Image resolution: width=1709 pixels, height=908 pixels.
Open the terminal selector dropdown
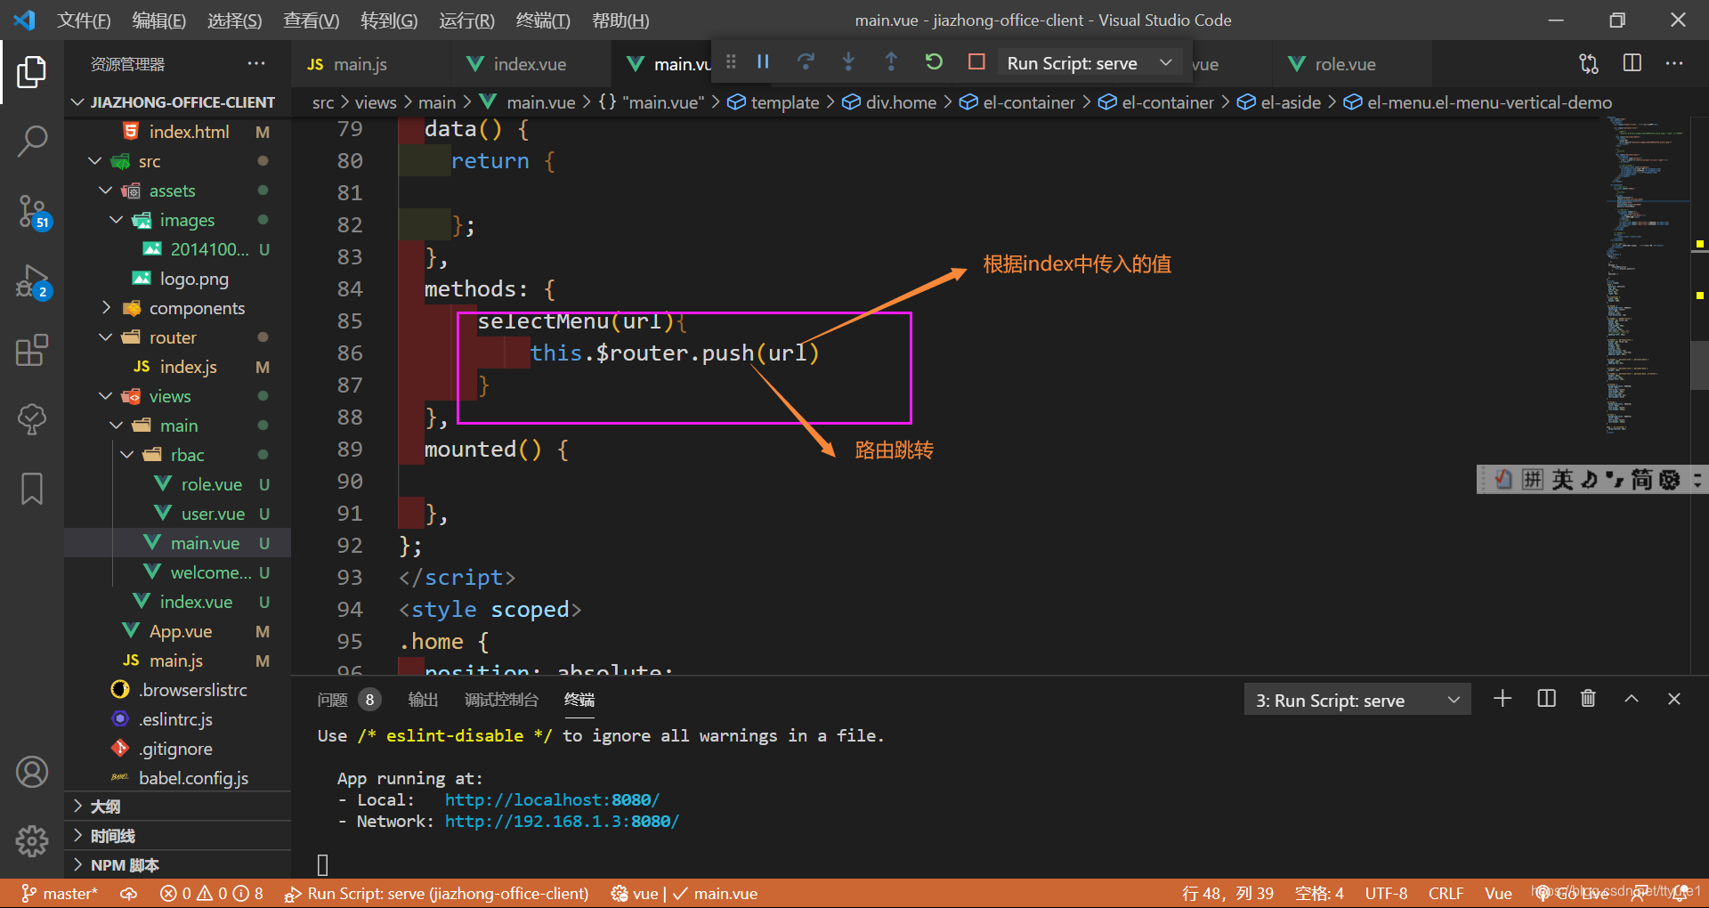click(x=1357, y=700)
